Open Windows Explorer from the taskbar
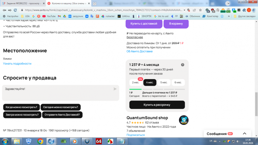 pos(17,141)
